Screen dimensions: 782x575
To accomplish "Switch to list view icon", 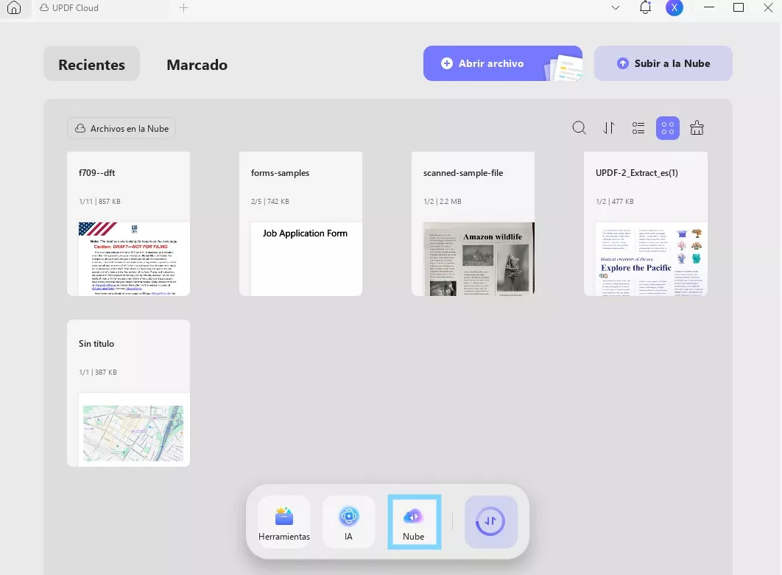I will pyautogui.click(x=638, y=128).
